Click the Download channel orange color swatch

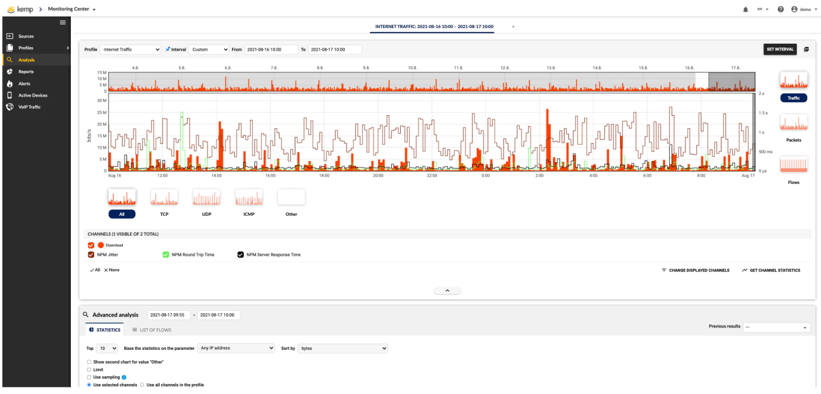(x=101, y=245)
